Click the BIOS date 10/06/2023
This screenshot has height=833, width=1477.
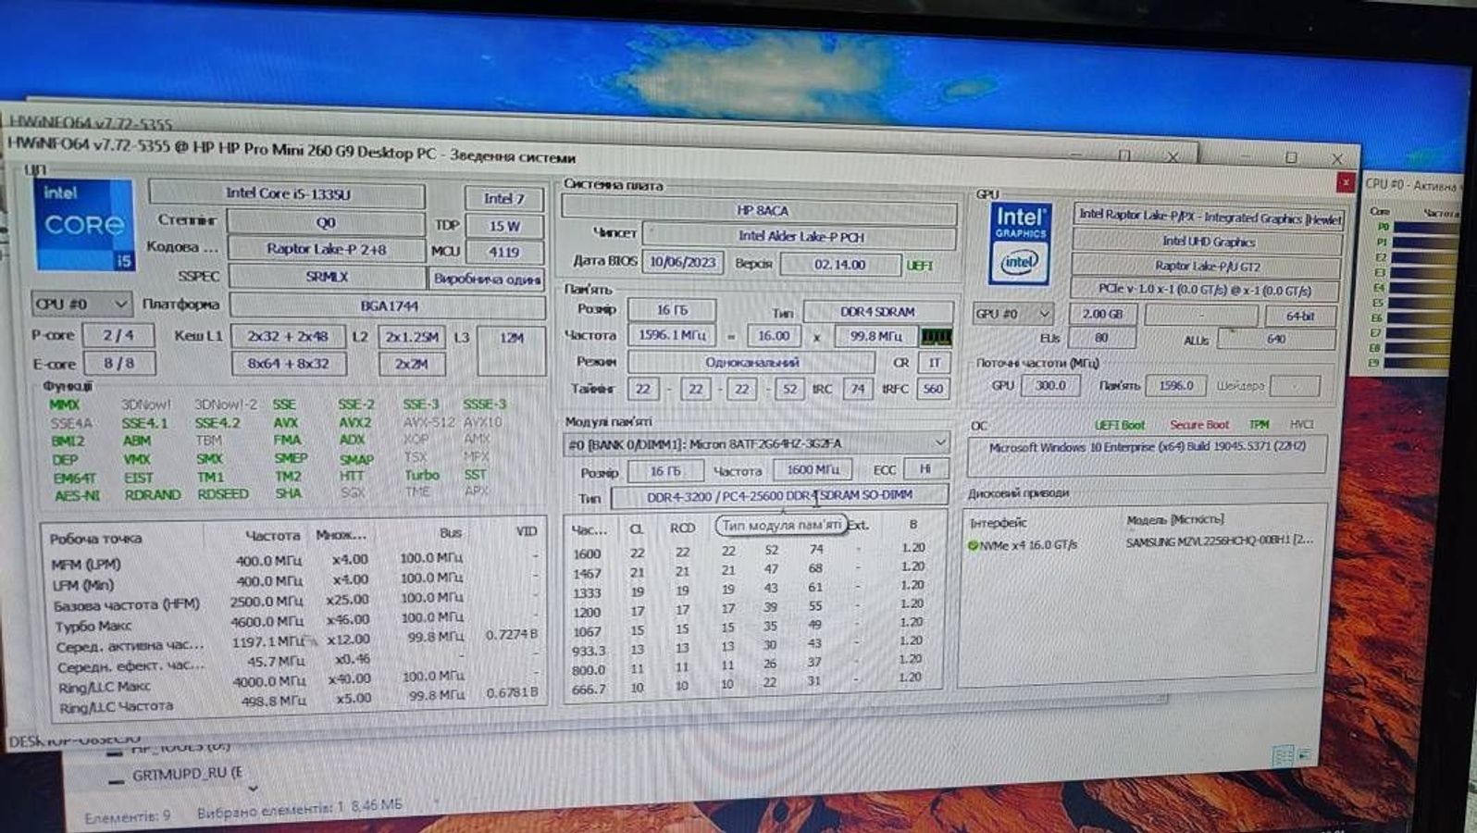(682, 262)
